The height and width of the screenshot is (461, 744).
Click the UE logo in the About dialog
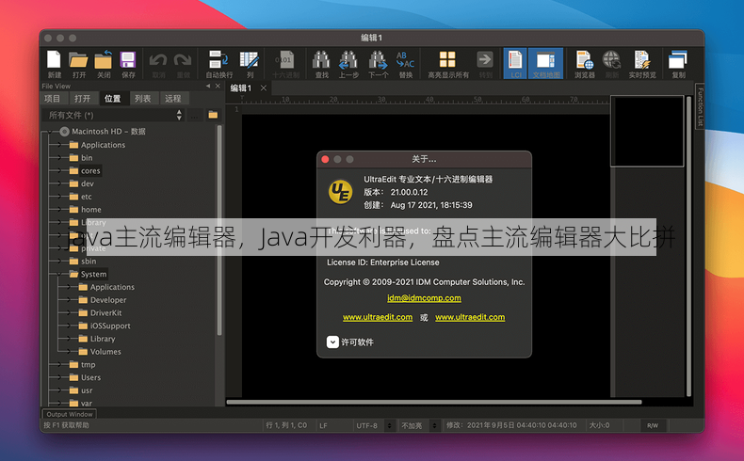(340, 192)
